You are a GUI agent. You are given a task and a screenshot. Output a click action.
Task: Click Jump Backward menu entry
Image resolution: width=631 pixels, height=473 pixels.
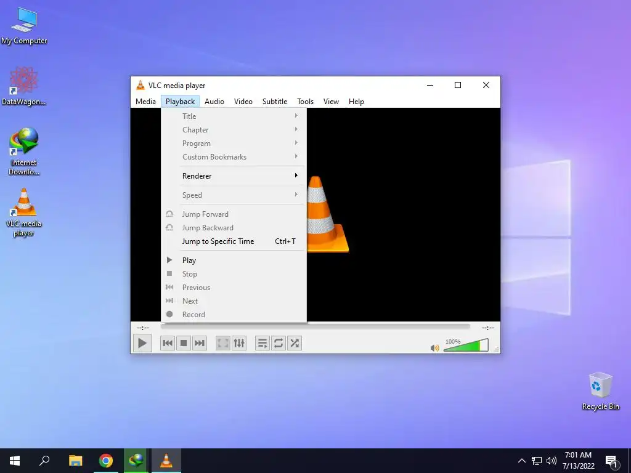234,228
